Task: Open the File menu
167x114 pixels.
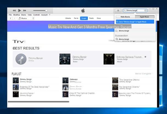Action: click(x=10, y=15)
